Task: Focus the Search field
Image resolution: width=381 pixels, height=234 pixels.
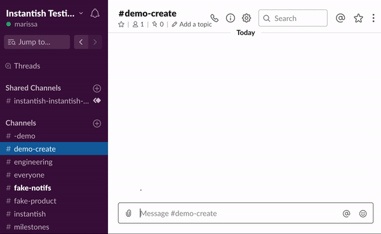Action: pyautogui.click(x=293, y=18)
